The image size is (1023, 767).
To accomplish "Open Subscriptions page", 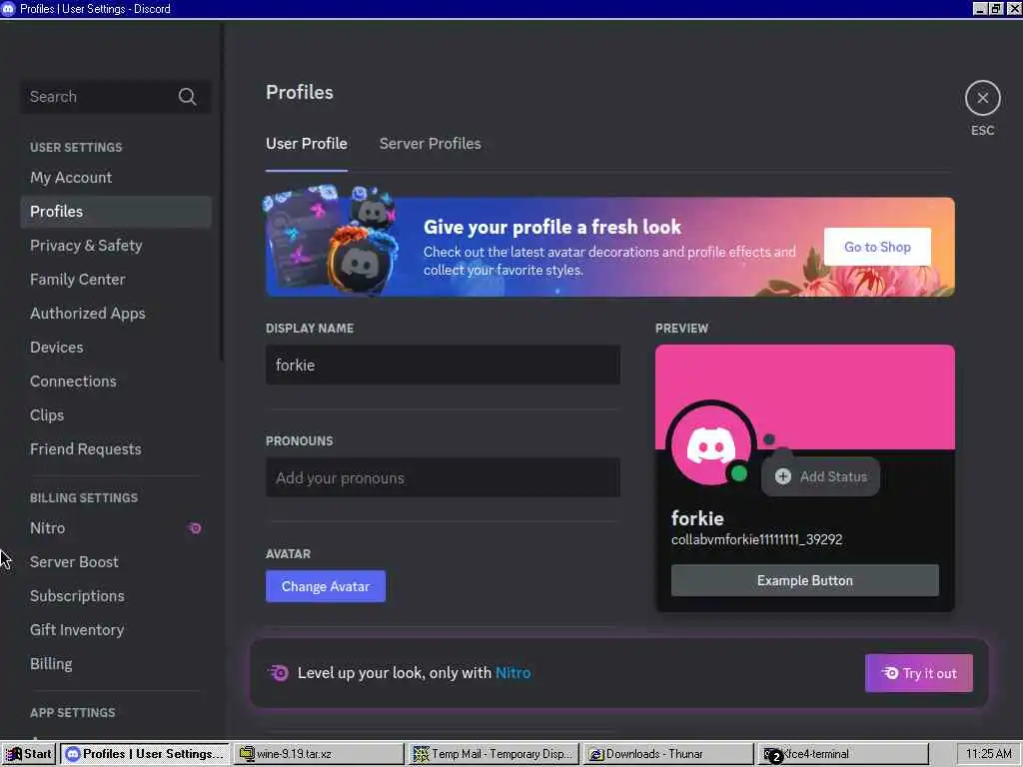I will (x=116, y=595).
